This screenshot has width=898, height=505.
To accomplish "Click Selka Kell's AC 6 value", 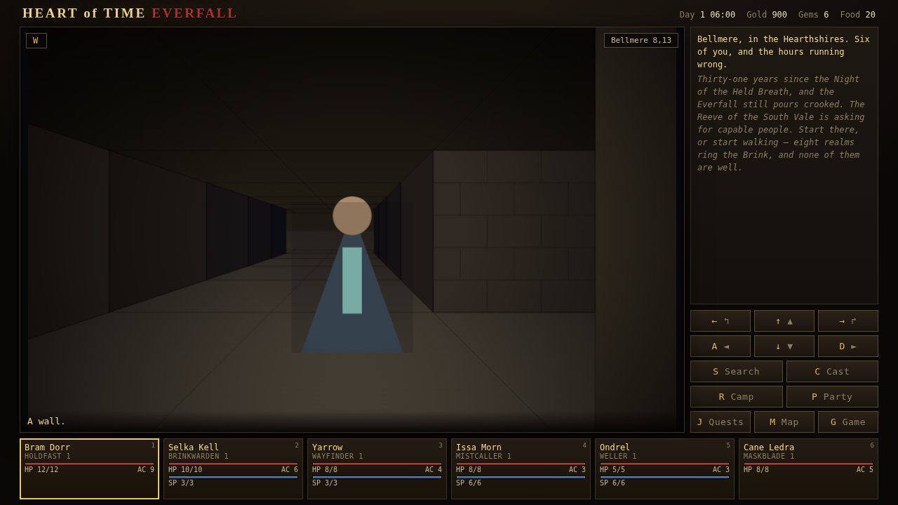I will pos(290,470).
